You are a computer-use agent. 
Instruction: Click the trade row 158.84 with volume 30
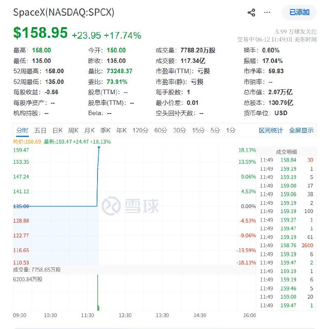(x=286, y=160)
